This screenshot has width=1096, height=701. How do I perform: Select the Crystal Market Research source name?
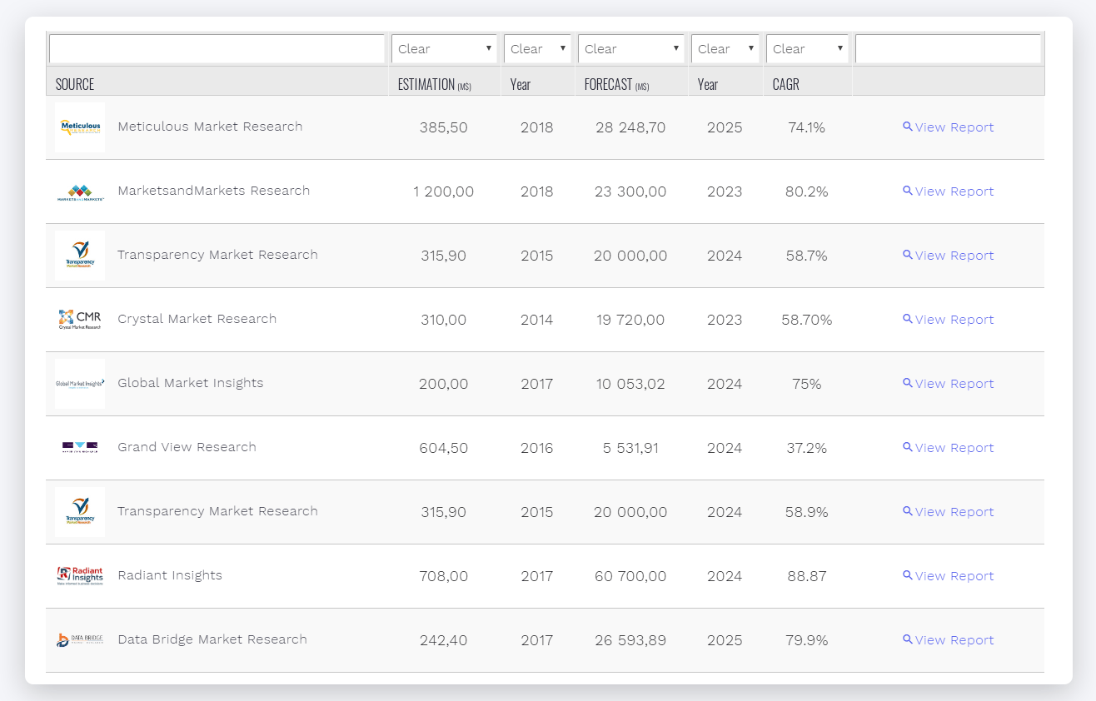[197, 319]
